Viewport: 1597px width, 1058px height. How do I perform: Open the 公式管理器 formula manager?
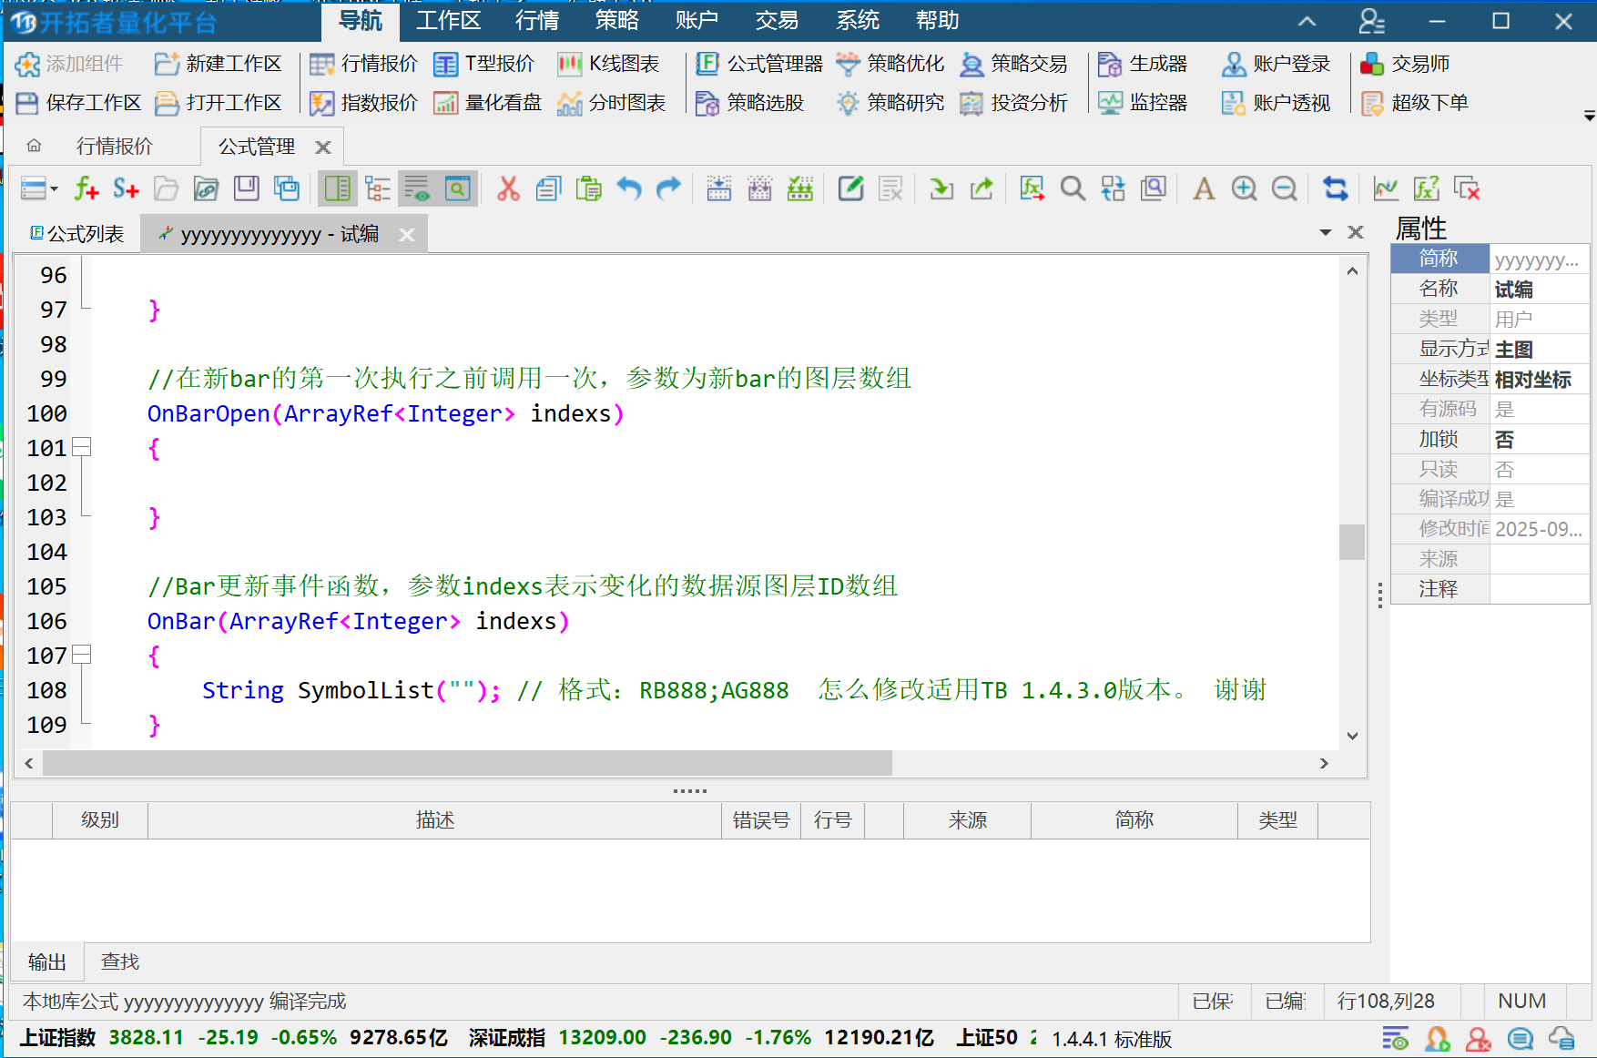[x=759, y=64]
